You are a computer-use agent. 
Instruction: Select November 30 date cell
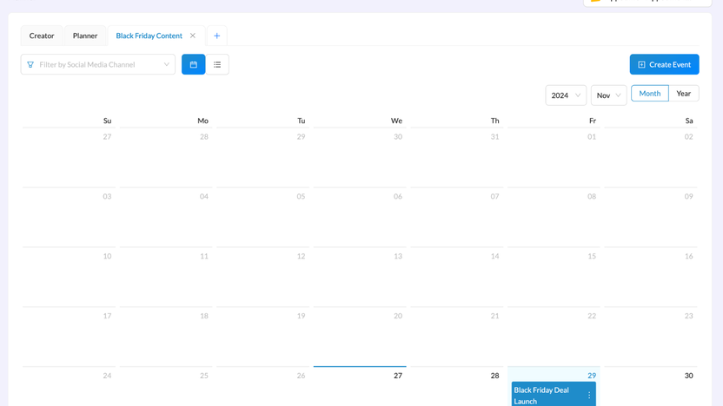[x=651, y=386]
